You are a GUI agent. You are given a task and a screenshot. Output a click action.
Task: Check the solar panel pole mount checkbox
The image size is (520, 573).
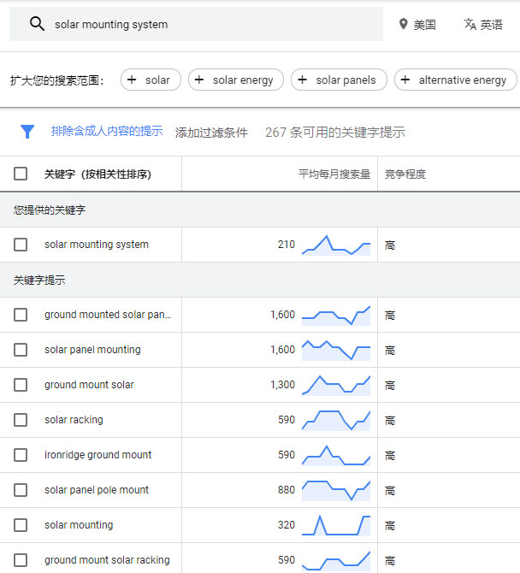tap(21, 490)
